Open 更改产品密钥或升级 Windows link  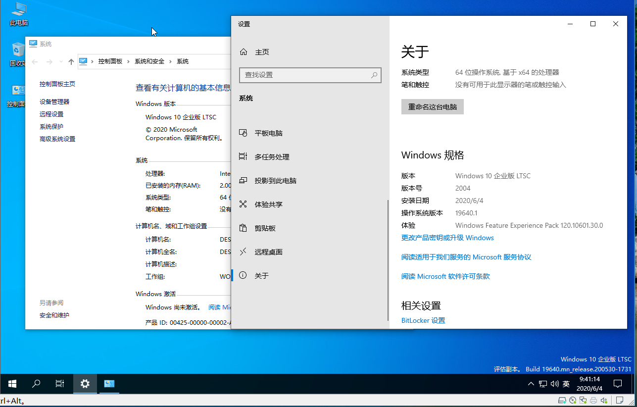tap(447, 238)
